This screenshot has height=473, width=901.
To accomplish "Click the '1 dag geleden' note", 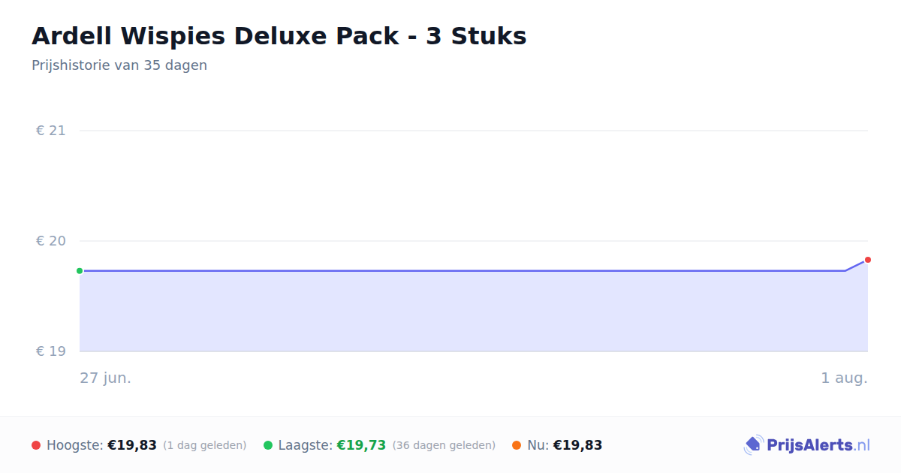I will click(x=205, y=445).
